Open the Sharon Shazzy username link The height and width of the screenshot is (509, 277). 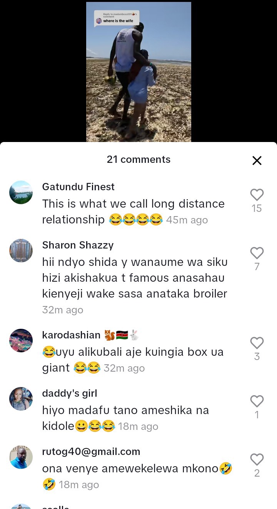(78, 245)
